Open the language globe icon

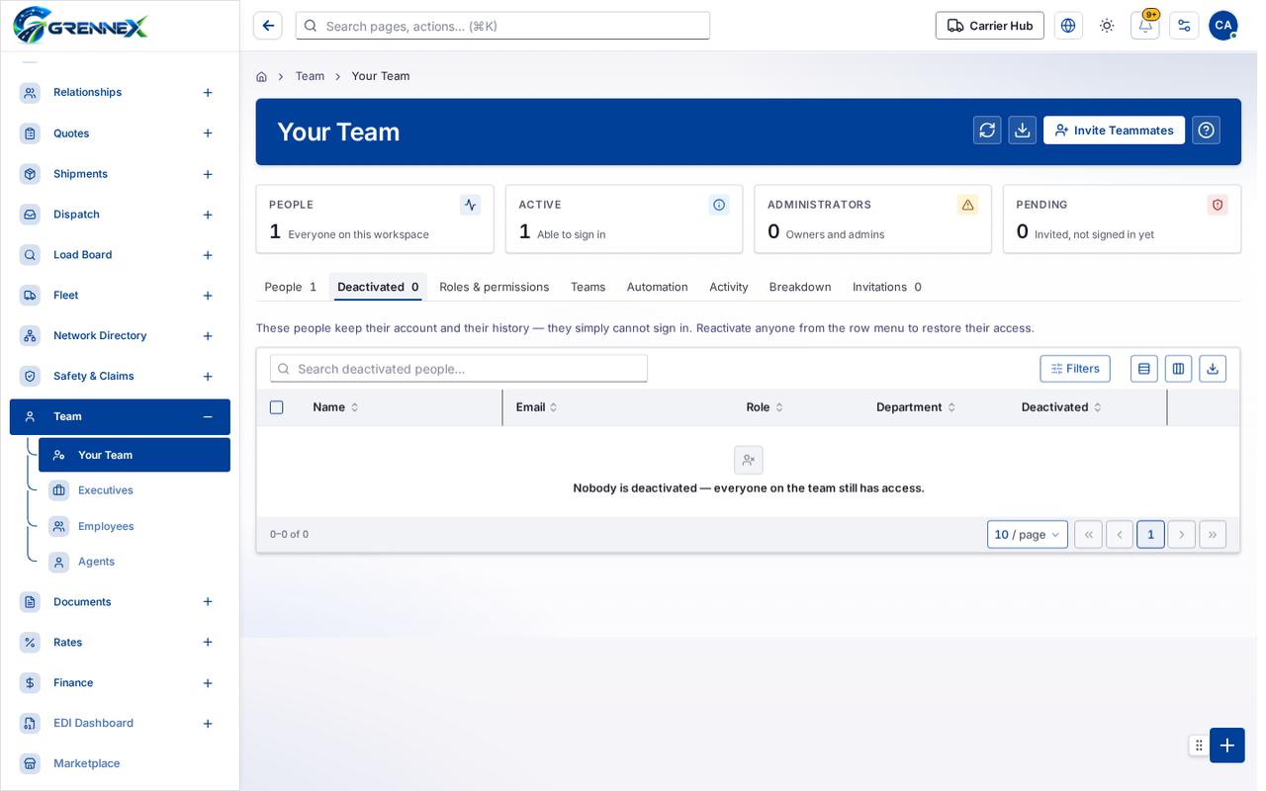[x=1068, y=26]
